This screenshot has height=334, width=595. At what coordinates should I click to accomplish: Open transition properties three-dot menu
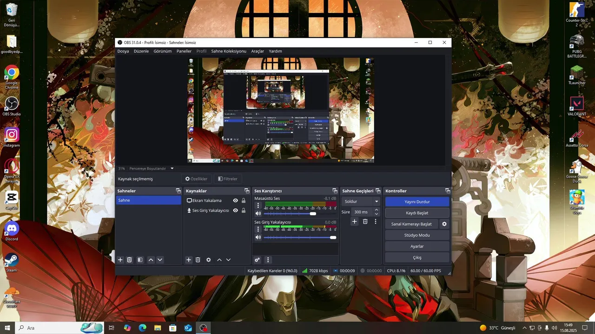(x=376, y=222)
